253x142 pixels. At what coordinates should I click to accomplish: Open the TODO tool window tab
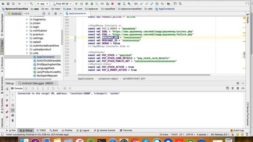tap(41, 131)
